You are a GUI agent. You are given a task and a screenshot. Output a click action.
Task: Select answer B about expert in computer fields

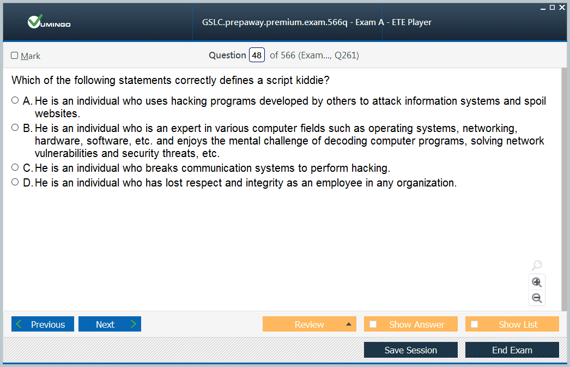point(15,127)
